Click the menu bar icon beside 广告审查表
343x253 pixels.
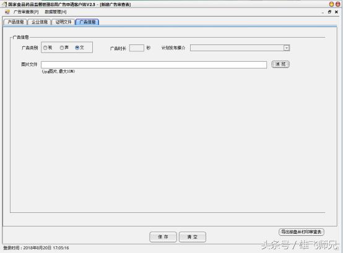coord(7,12)
